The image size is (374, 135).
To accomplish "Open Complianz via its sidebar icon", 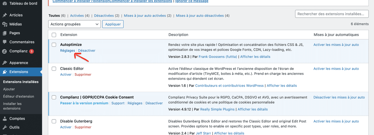I will (x=5, y=51).
